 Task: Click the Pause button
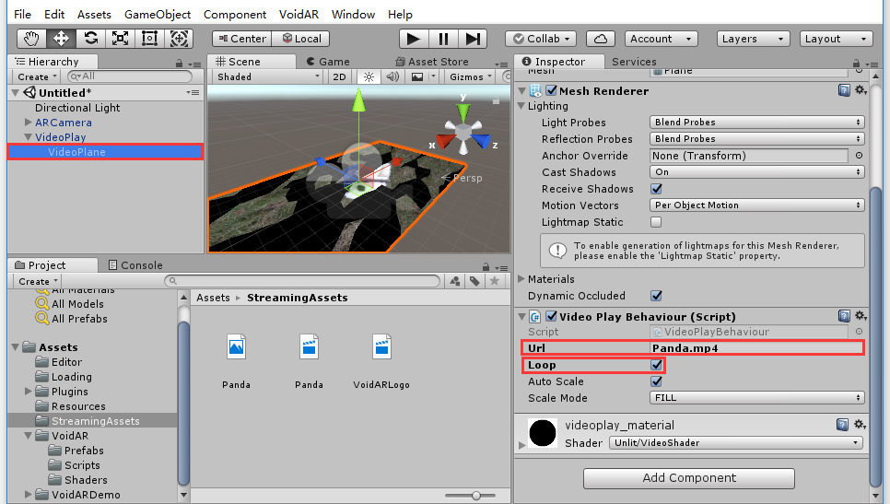point(443,39)
